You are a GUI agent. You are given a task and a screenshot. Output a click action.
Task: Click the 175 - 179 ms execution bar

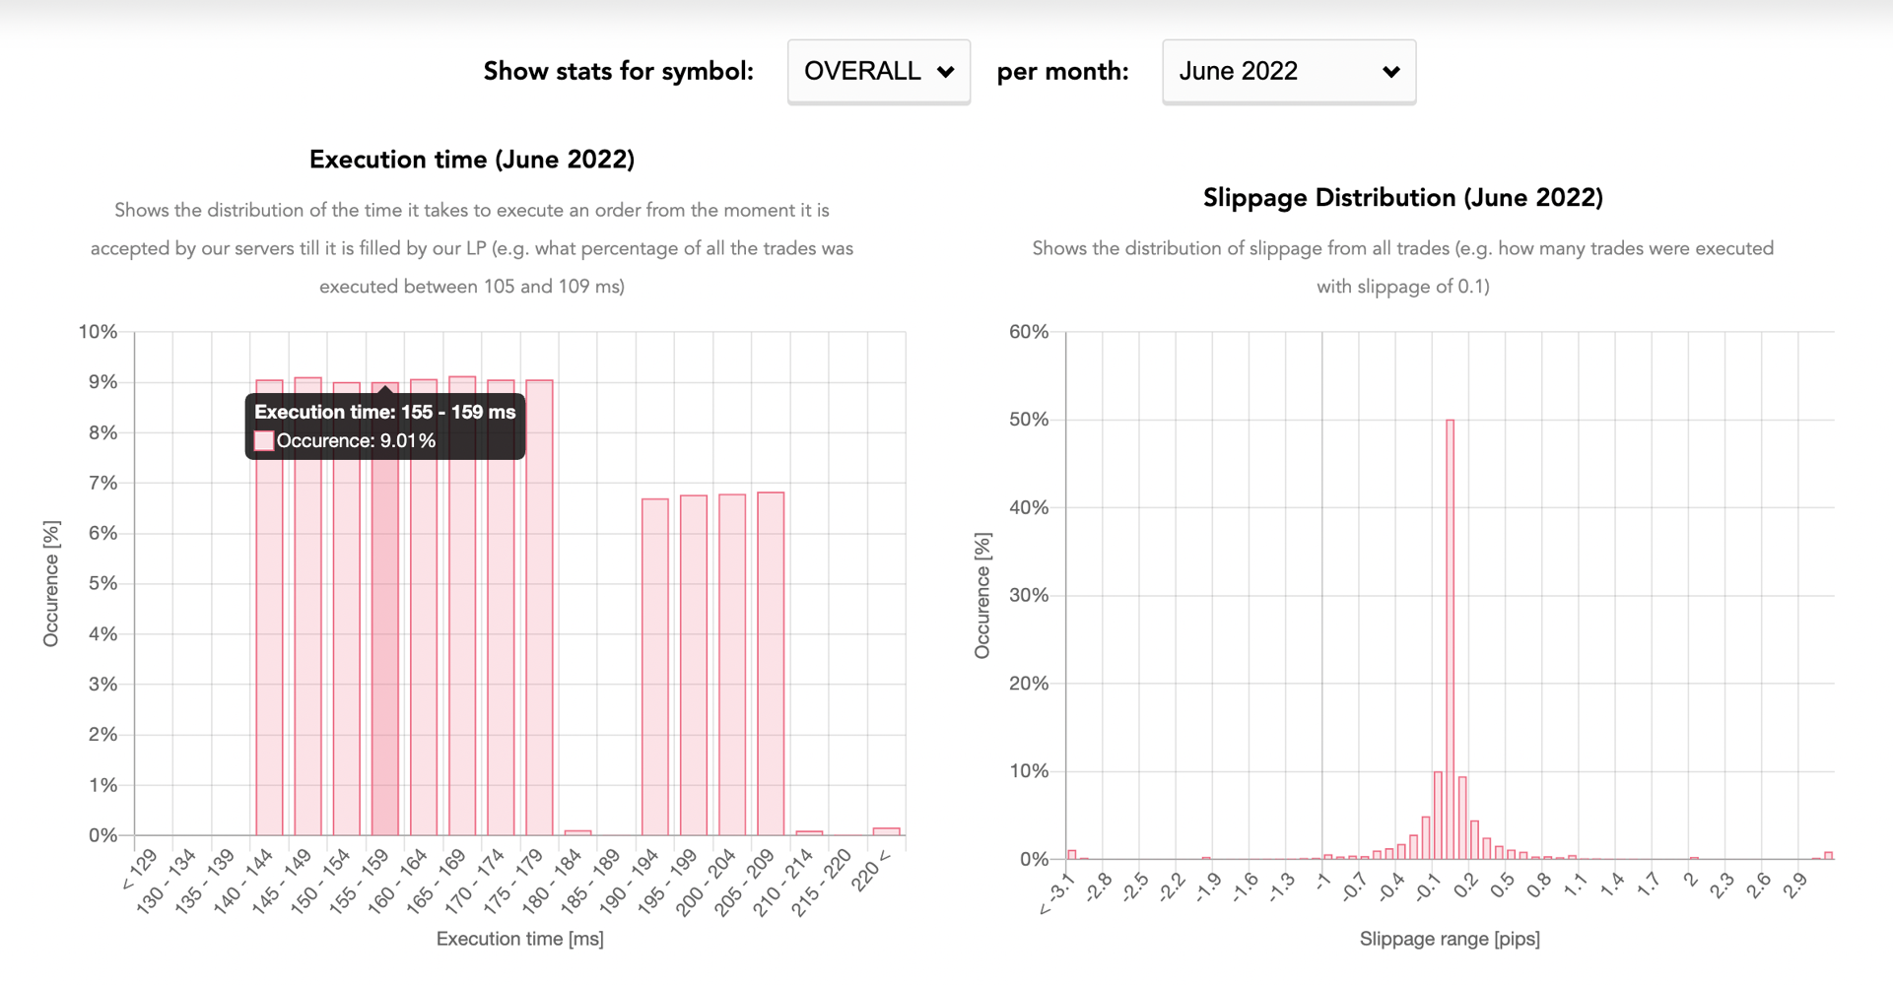tap(539, 611)
